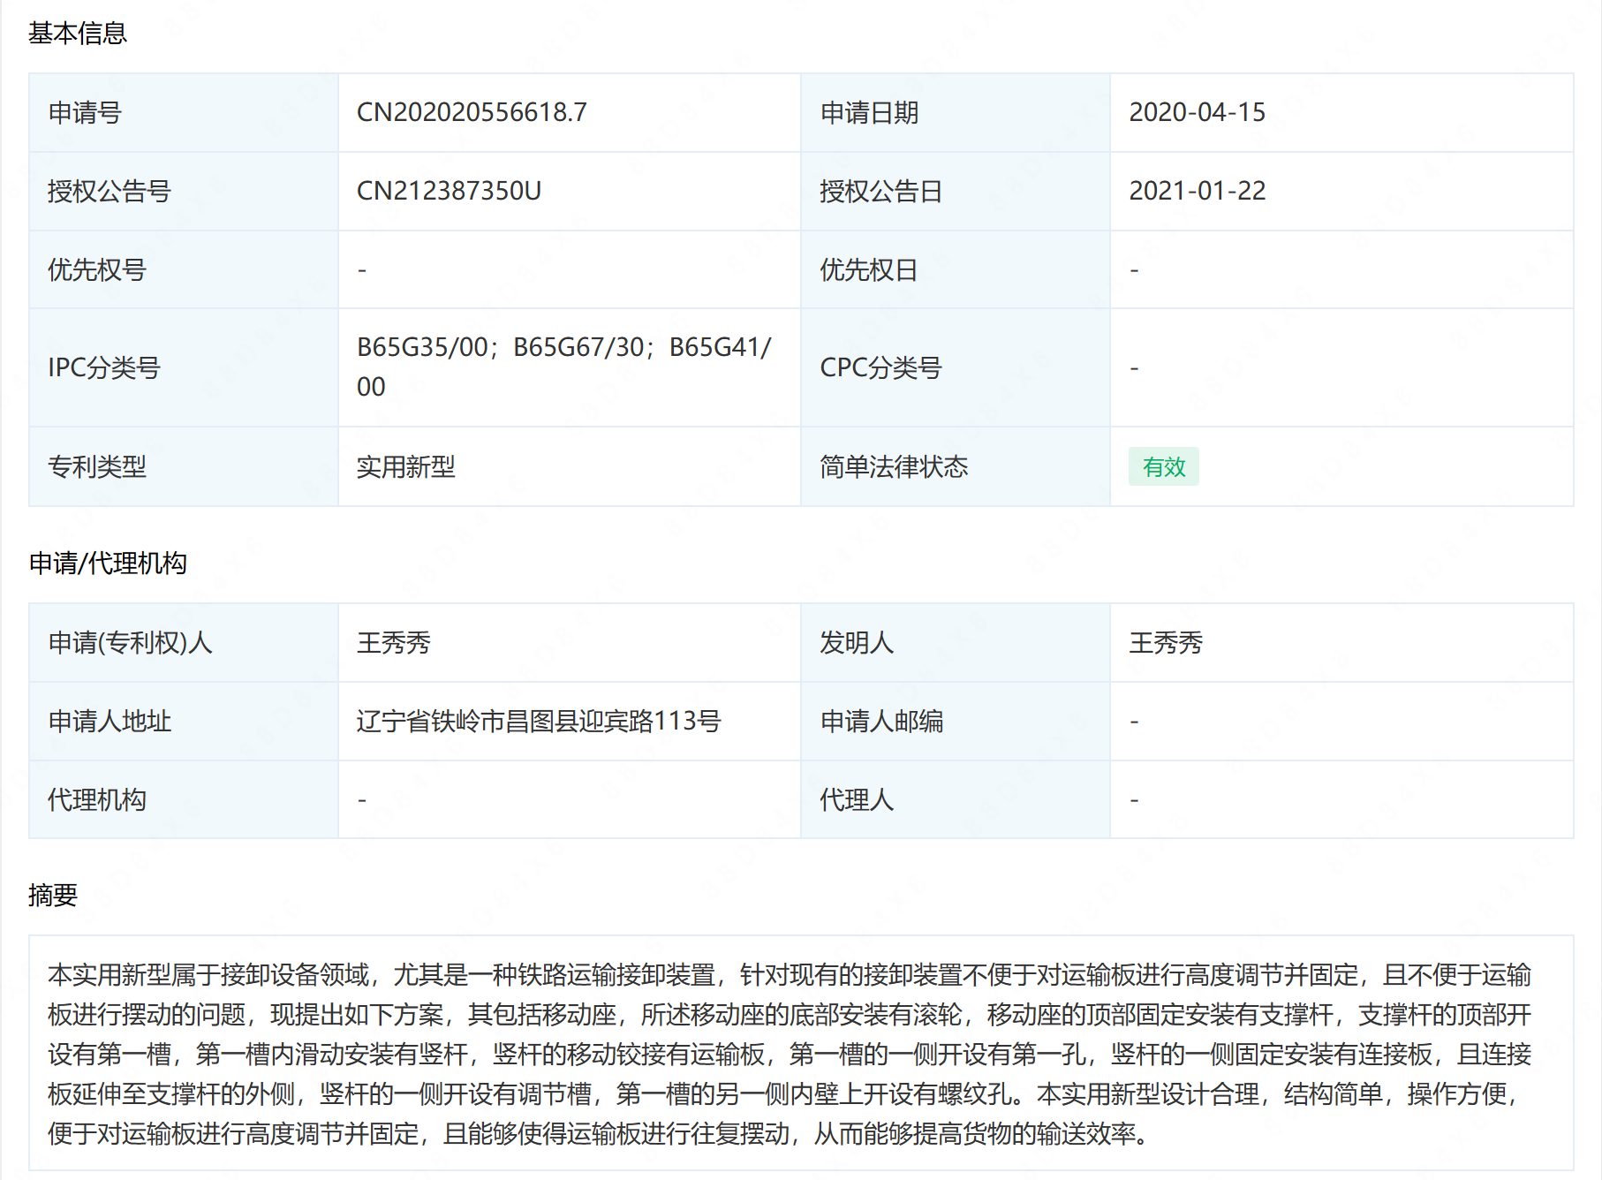Viewport: 1602px width, 1180px height.
Task: Click the 基本信息 section heading
Action: 78,34
